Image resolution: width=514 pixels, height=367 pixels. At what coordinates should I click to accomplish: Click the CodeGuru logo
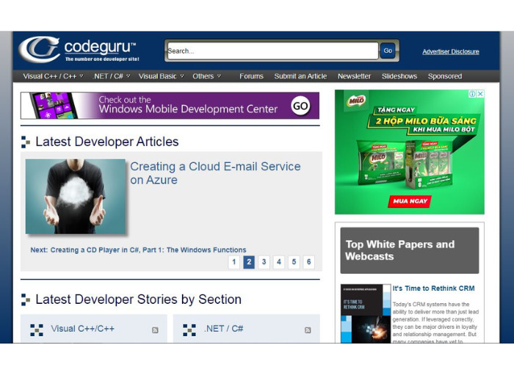(x=79, y=50)
